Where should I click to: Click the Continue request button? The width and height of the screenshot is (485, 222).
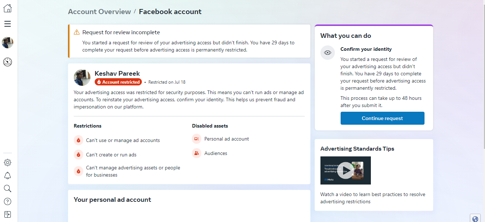[382, 118]
